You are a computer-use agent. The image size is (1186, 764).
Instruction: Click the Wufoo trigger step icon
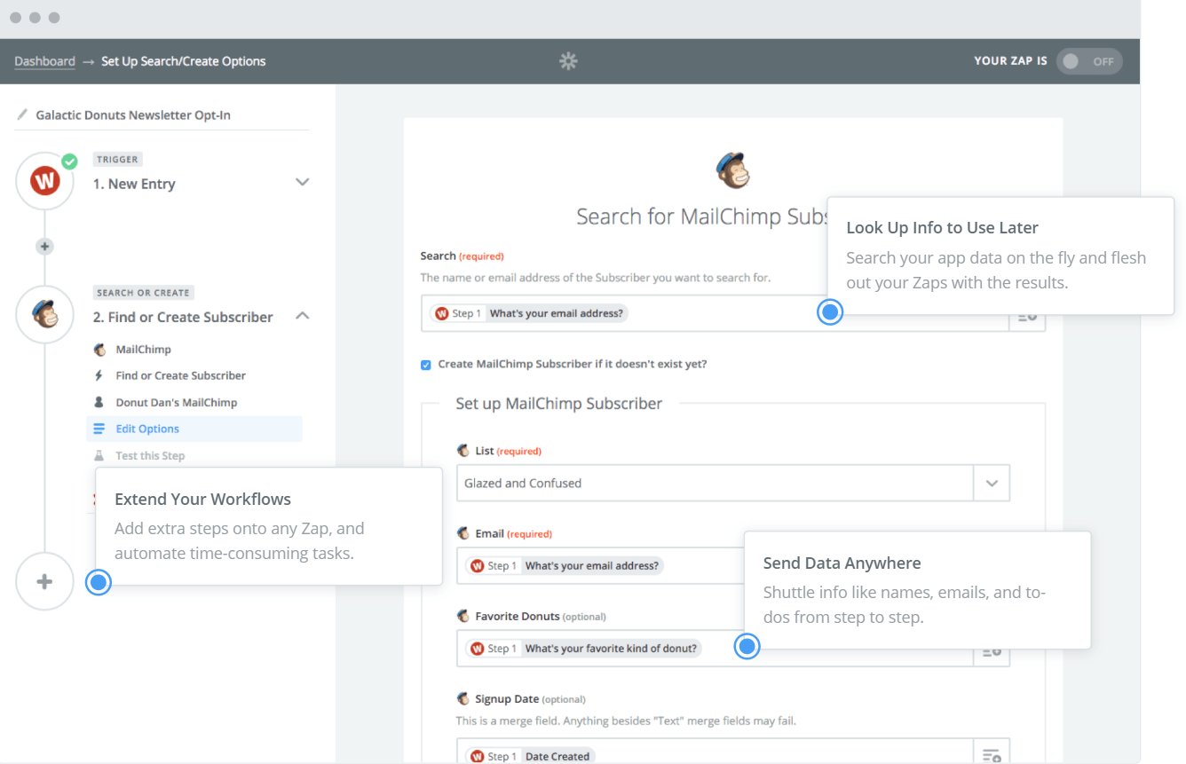(x=44, y=181)
